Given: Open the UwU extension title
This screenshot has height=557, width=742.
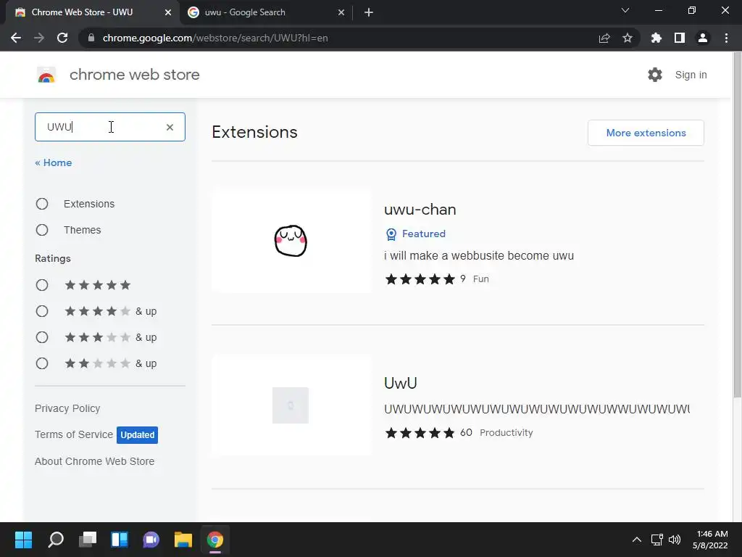Looking at the screenshot, I should tap(400, 383).
